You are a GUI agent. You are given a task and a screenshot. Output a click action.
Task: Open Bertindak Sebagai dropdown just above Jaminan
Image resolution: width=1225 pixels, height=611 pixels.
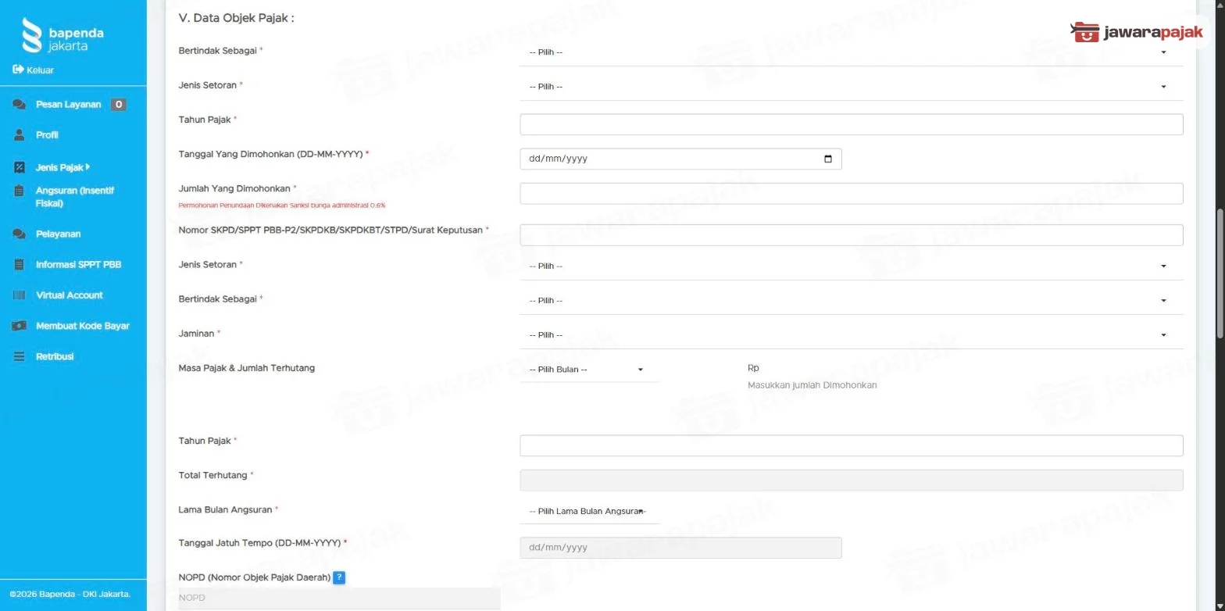pos(851,301)
